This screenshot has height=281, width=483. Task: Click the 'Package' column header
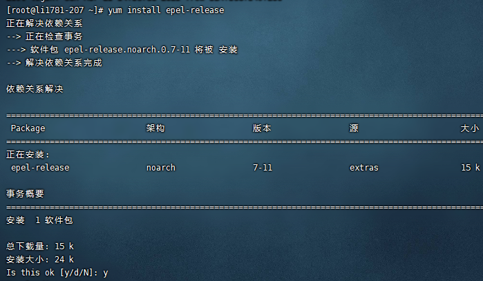pyautogui.click(x=28, y=128)
